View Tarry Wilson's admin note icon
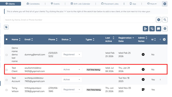The height and width of the screenshot is (97, 172). [x=143, y=90]
